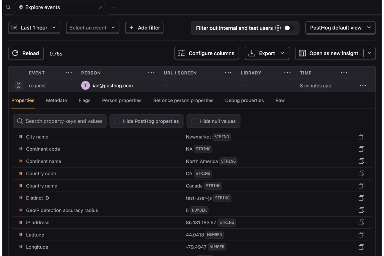
Task: Open the TIME column options menu
Action: (344, 73)
